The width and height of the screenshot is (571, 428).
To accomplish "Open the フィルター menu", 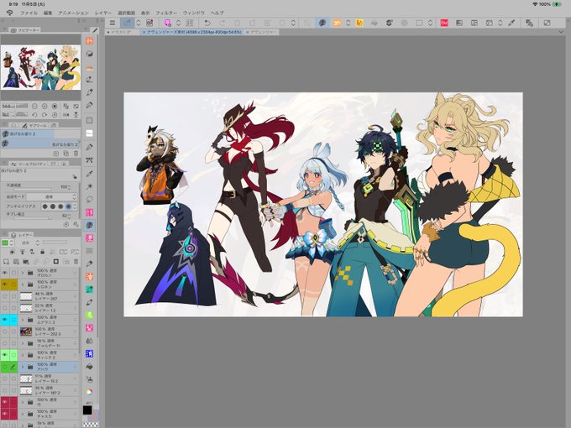I will (166, 13).
